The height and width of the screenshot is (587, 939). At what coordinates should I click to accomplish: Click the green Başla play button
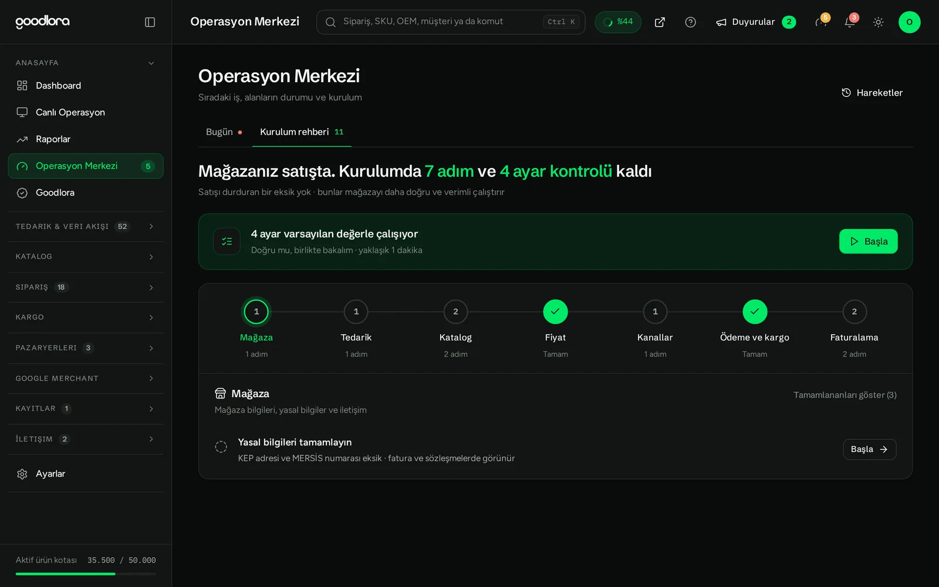pos(868,241)
